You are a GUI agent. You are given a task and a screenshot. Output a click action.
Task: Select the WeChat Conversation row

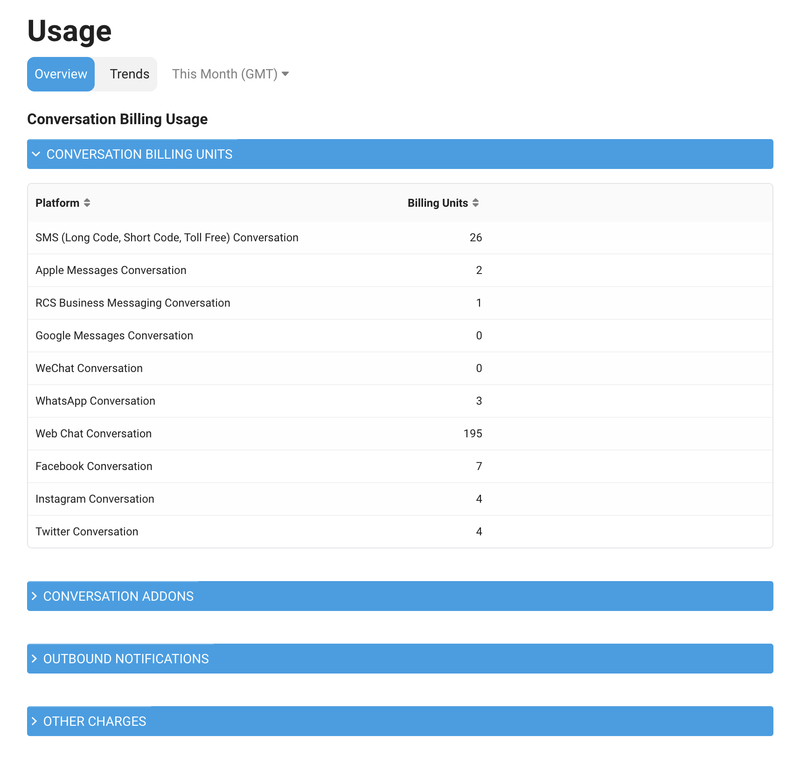[400, 368]
